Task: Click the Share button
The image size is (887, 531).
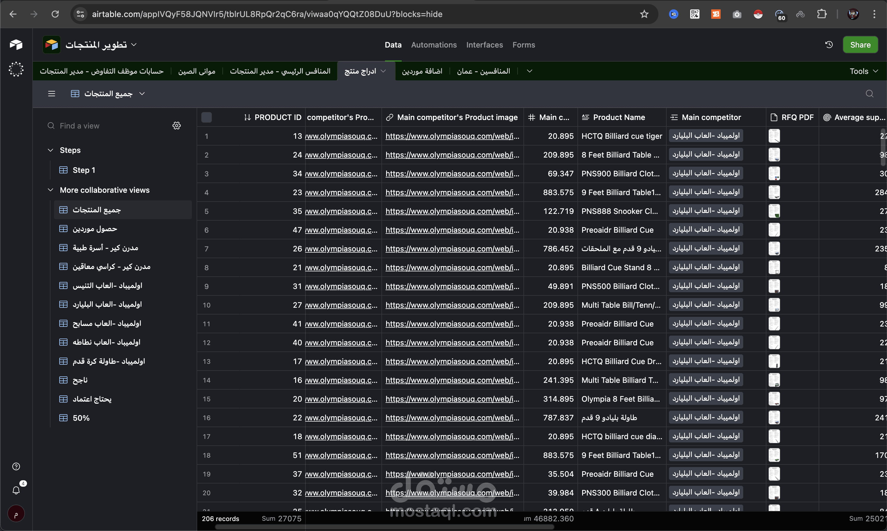Action: point(860,45)
